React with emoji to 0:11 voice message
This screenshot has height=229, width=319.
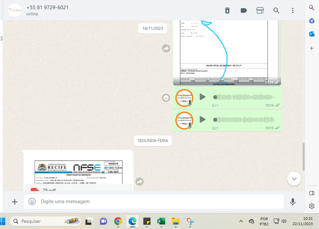tap(166, 98)
